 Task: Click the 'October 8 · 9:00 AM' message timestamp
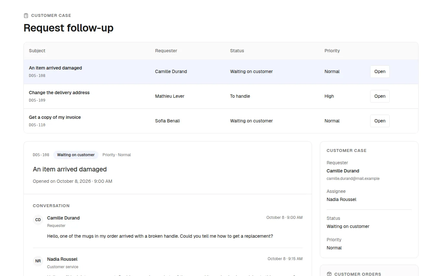tap(284, 218)
